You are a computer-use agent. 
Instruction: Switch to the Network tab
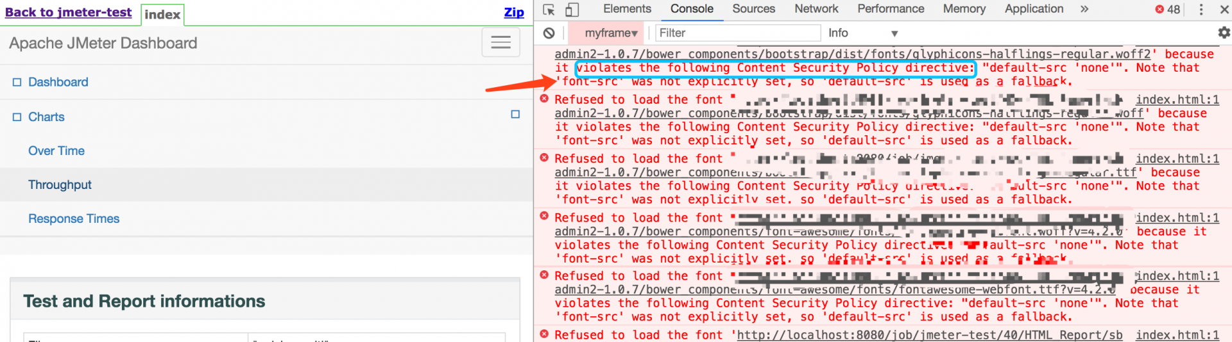click(816, 9)
